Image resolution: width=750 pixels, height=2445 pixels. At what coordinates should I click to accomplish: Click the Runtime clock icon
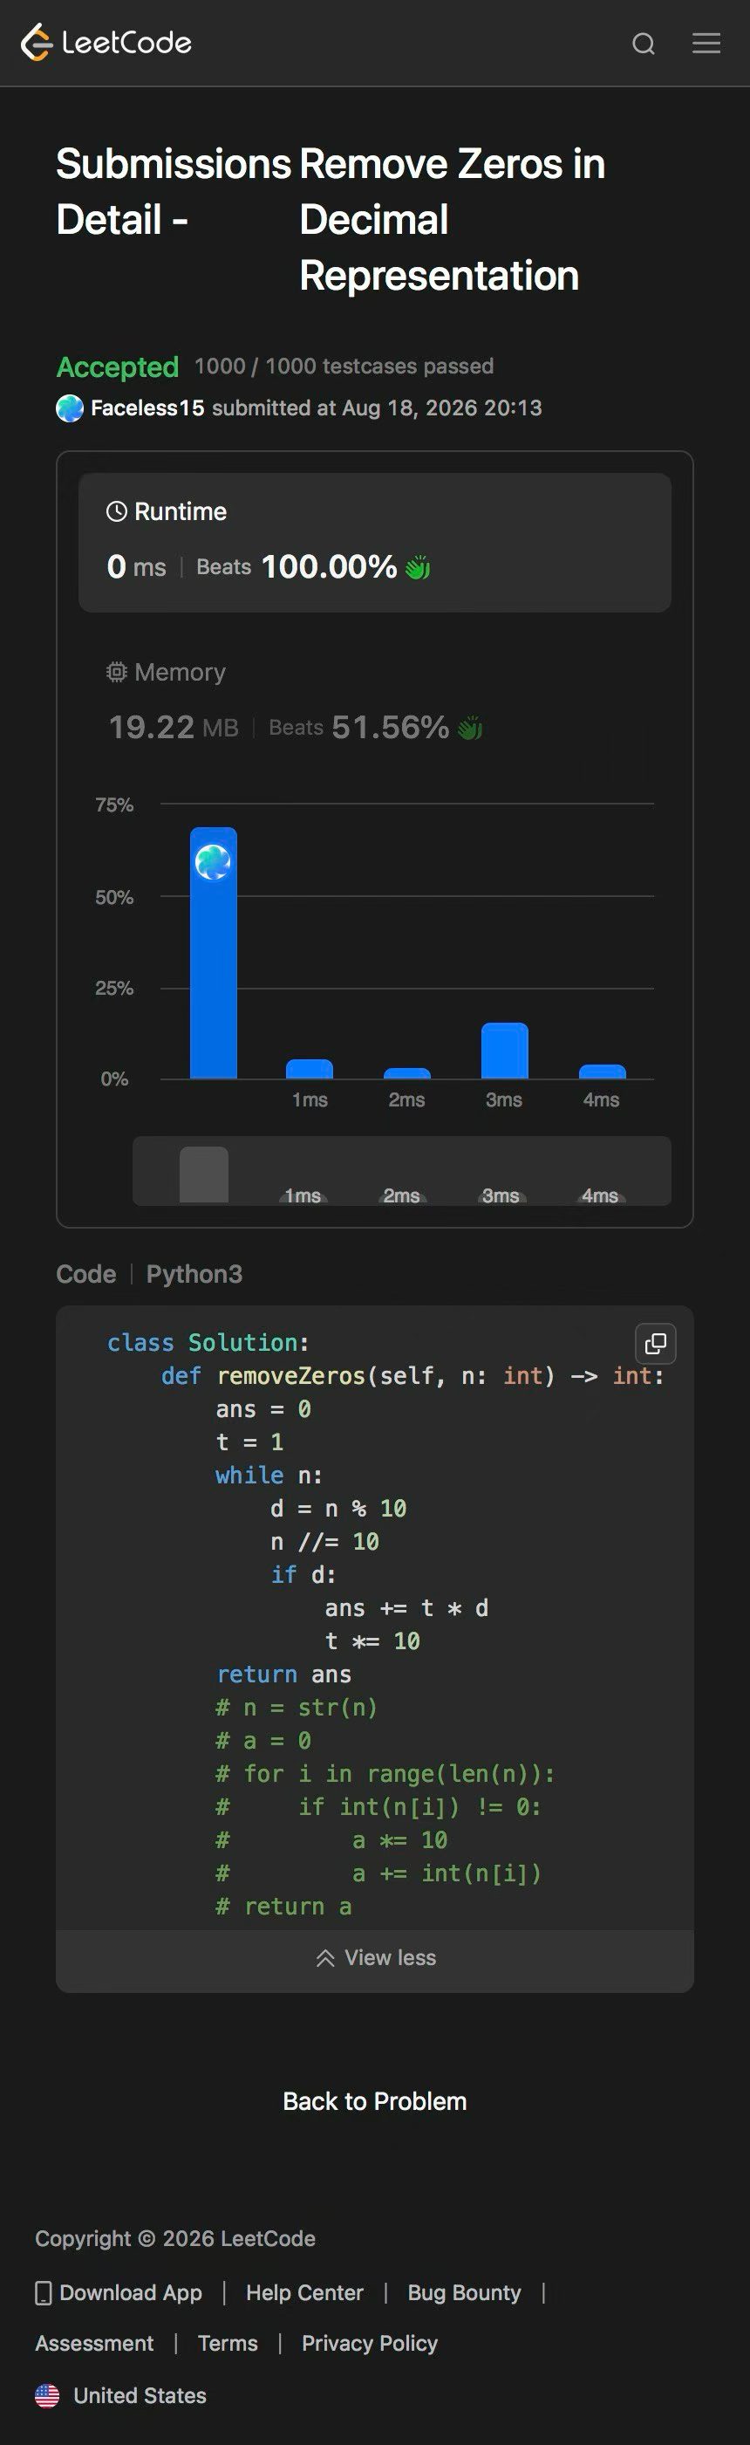(117, 511)
